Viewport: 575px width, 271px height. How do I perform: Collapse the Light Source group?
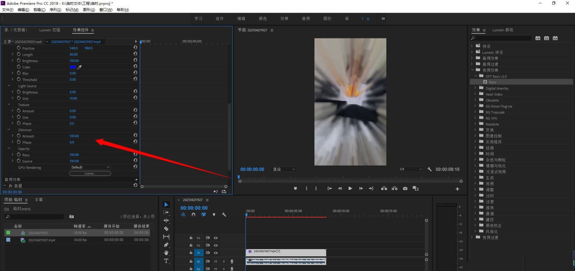pos(9,86)
